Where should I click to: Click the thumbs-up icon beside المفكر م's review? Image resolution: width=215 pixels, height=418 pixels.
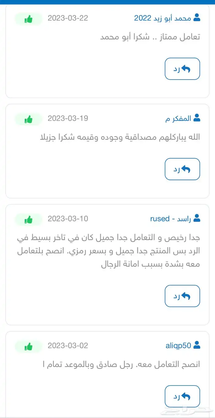pos(28,119)
